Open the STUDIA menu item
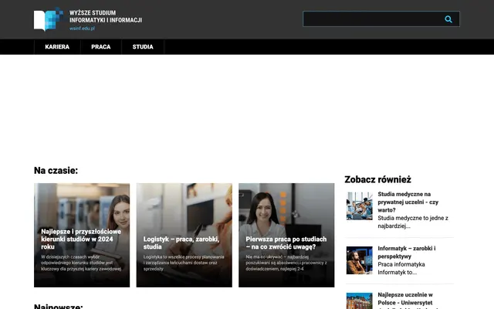The height and width of the screenshot is (309, 494). click(x=143, y=46)
